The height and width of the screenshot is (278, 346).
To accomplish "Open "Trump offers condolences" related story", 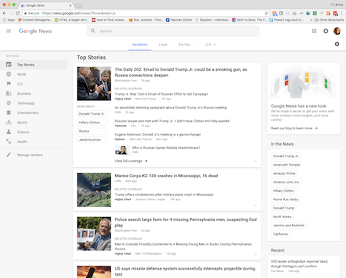I will point(164,195).
